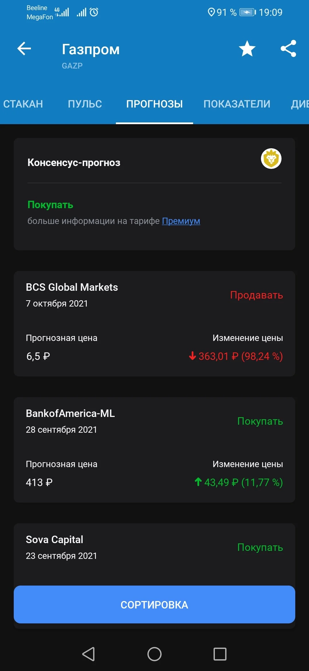
Task: Follow the Премиум tariff link
Action: click(181, 221)
